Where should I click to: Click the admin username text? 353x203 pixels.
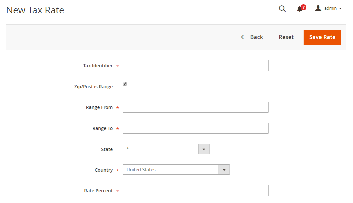tap(330, 8)
